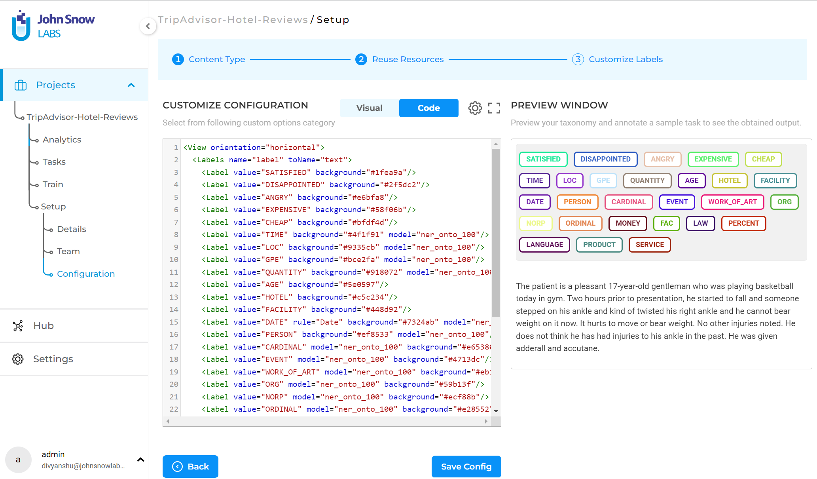Select the DATE label chip
This screenshot has height=479, width=817.
coord(535,202)
